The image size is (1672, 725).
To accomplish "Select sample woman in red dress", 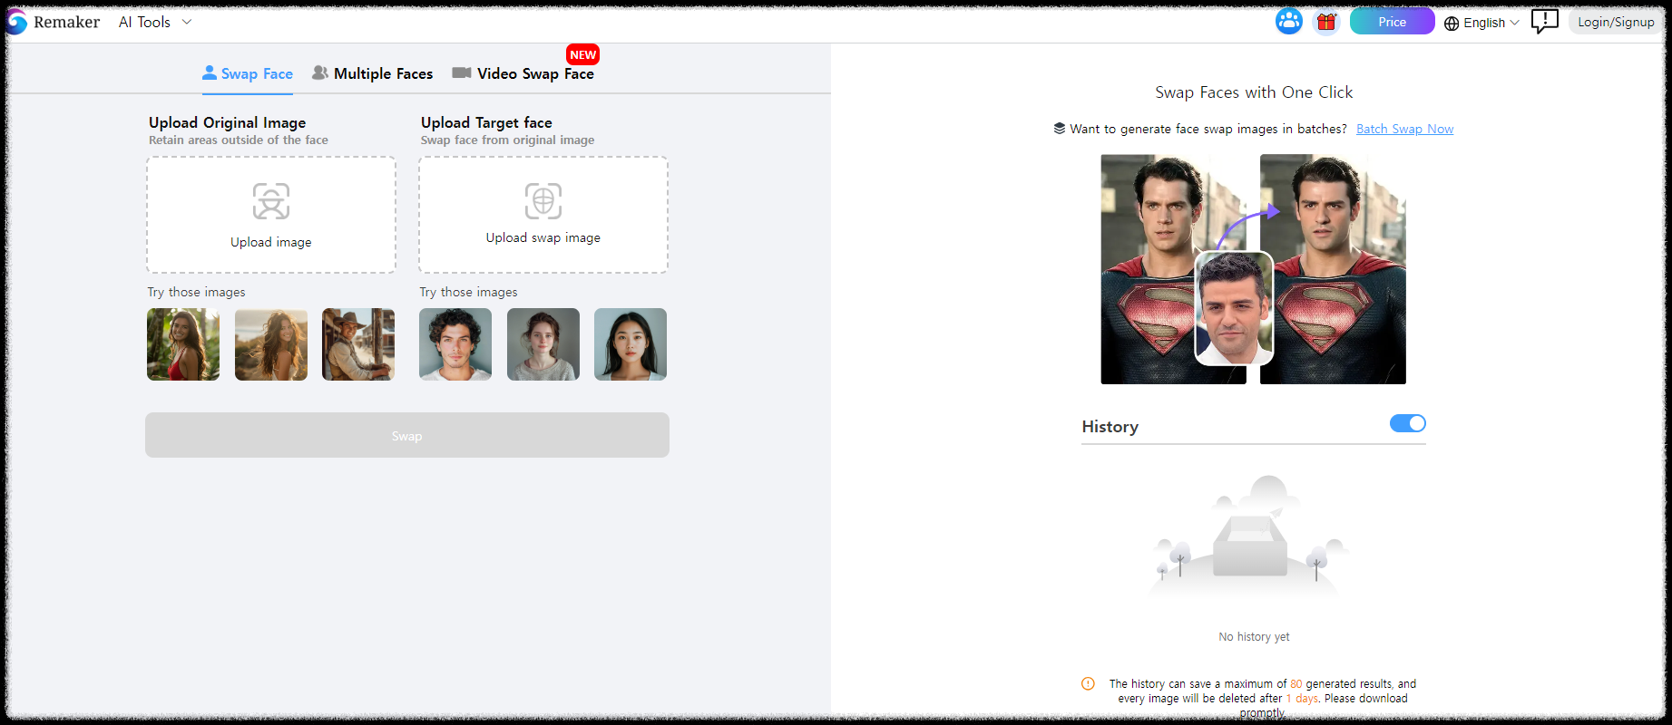I will coord(183,344).
